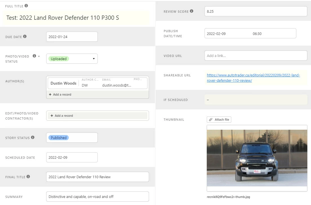Click the Due Date field 2022-01-24
The height and width of the screenshot is (205, 311).
tap(72, 37)
